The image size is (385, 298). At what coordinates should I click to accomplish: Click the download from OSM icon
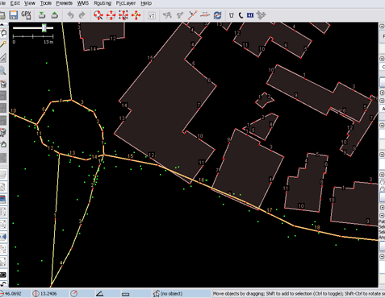tap(42, 15)
